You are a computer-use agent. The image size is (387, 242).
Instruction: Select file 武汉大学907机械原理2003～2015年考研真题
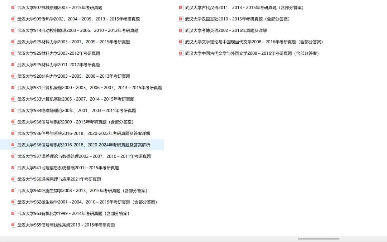[x=60, y=8]
